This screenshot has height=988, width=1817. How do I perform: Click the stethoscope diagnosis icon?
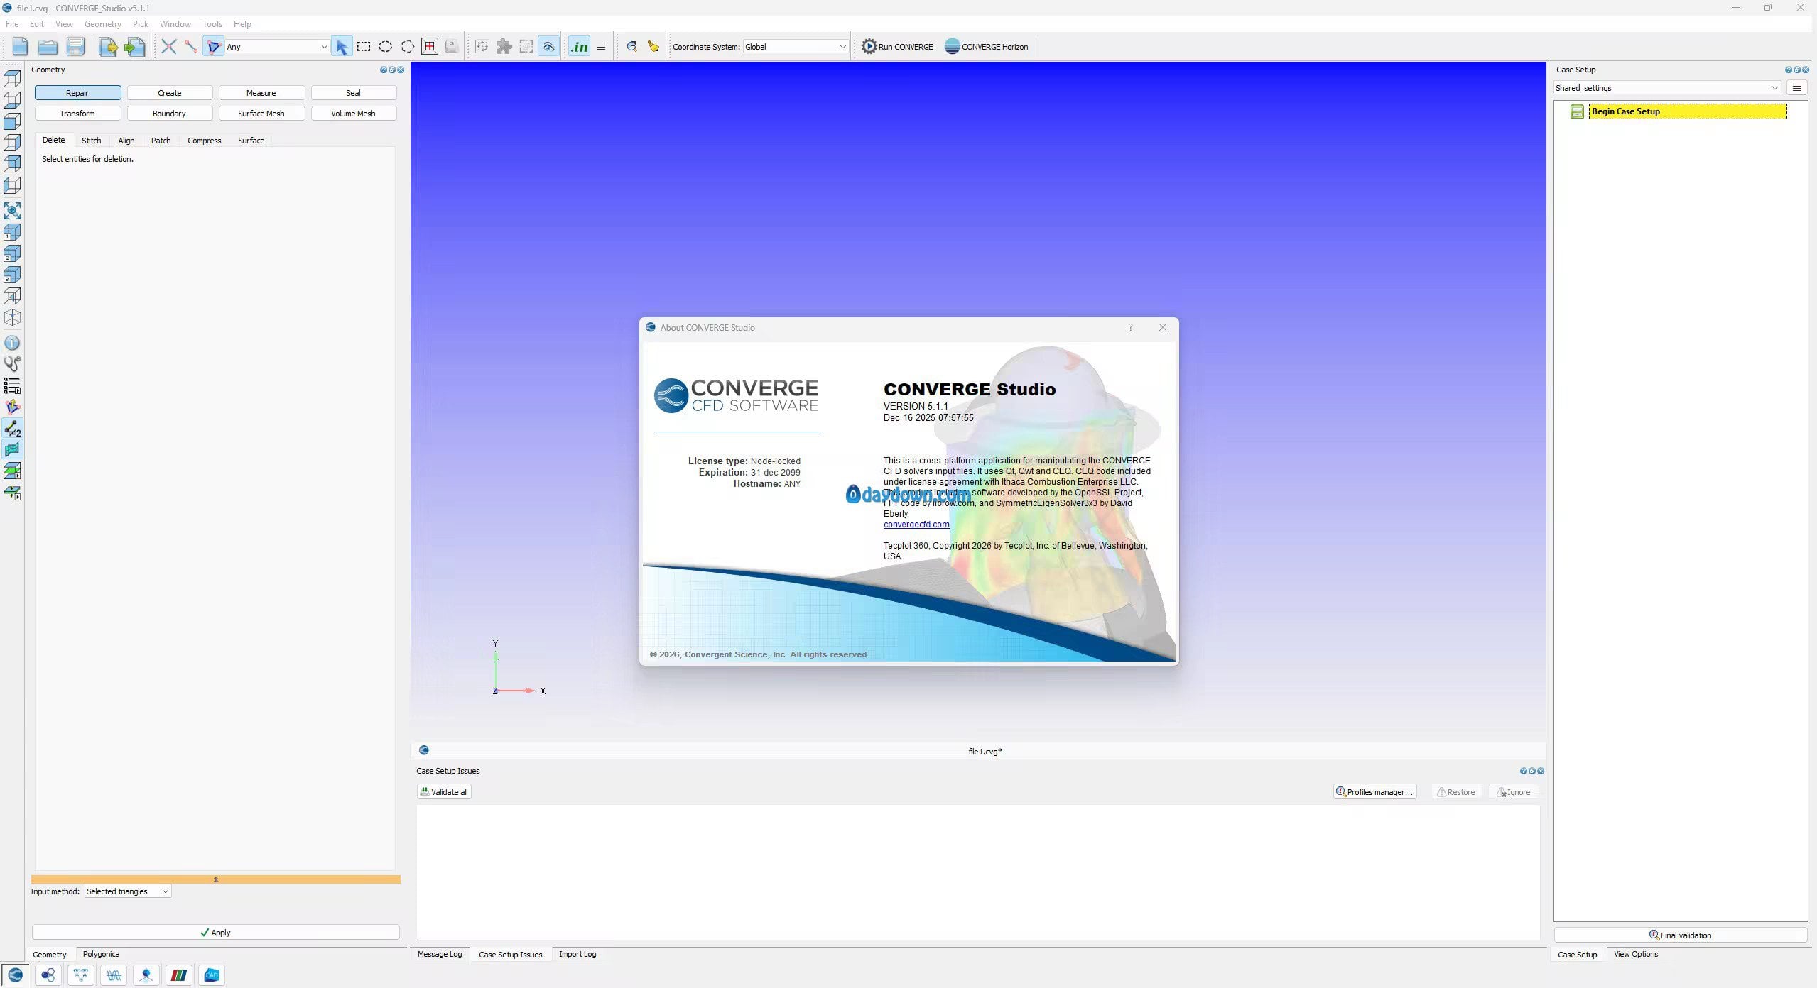pos(12,364)
